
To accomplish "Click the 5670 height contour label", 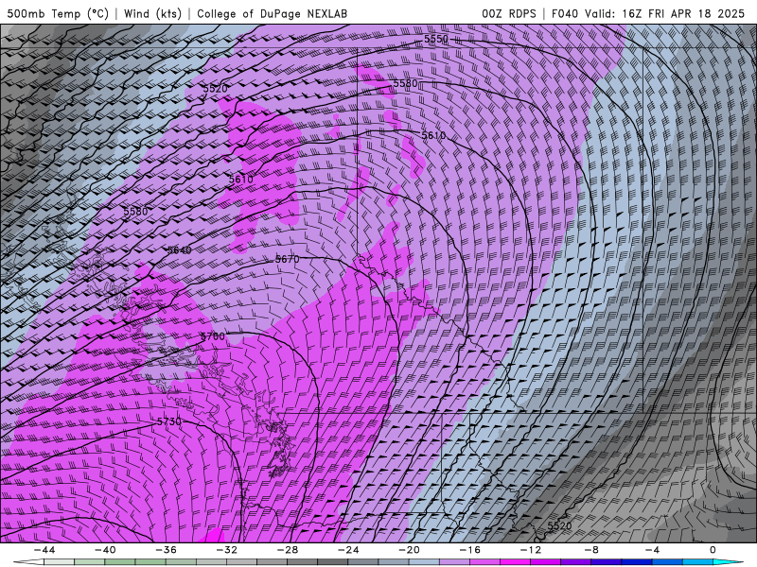I will tap(288, 259).
